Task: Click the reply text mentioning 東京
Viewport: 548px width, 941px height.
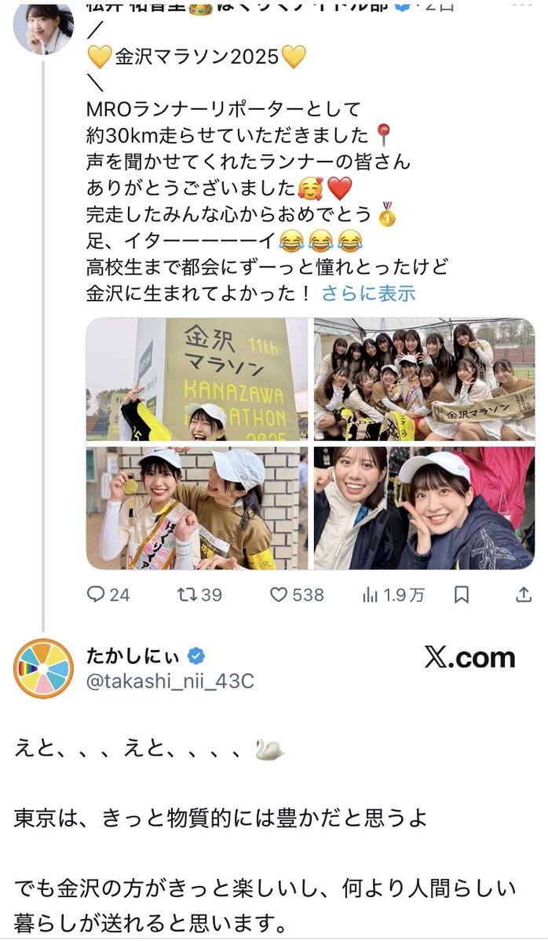Action: point(221,818)
